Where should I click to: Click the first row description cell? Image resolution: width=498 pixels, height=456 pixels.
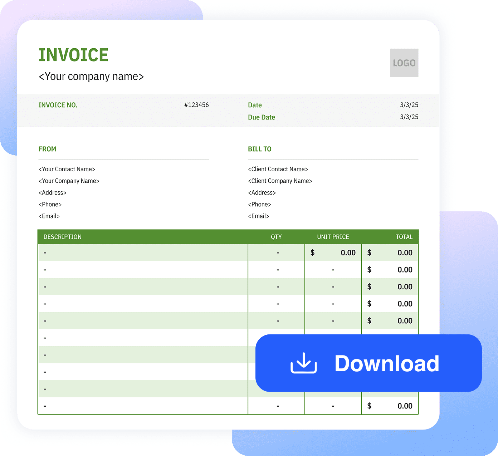[x=143, y=252]
